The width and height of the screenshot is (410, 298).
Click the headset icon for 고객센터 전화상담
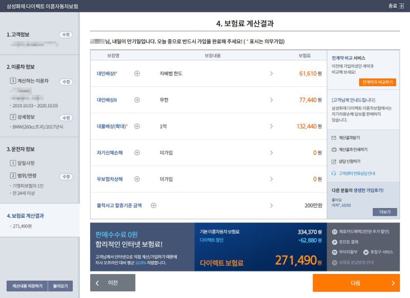coord(334,173)
